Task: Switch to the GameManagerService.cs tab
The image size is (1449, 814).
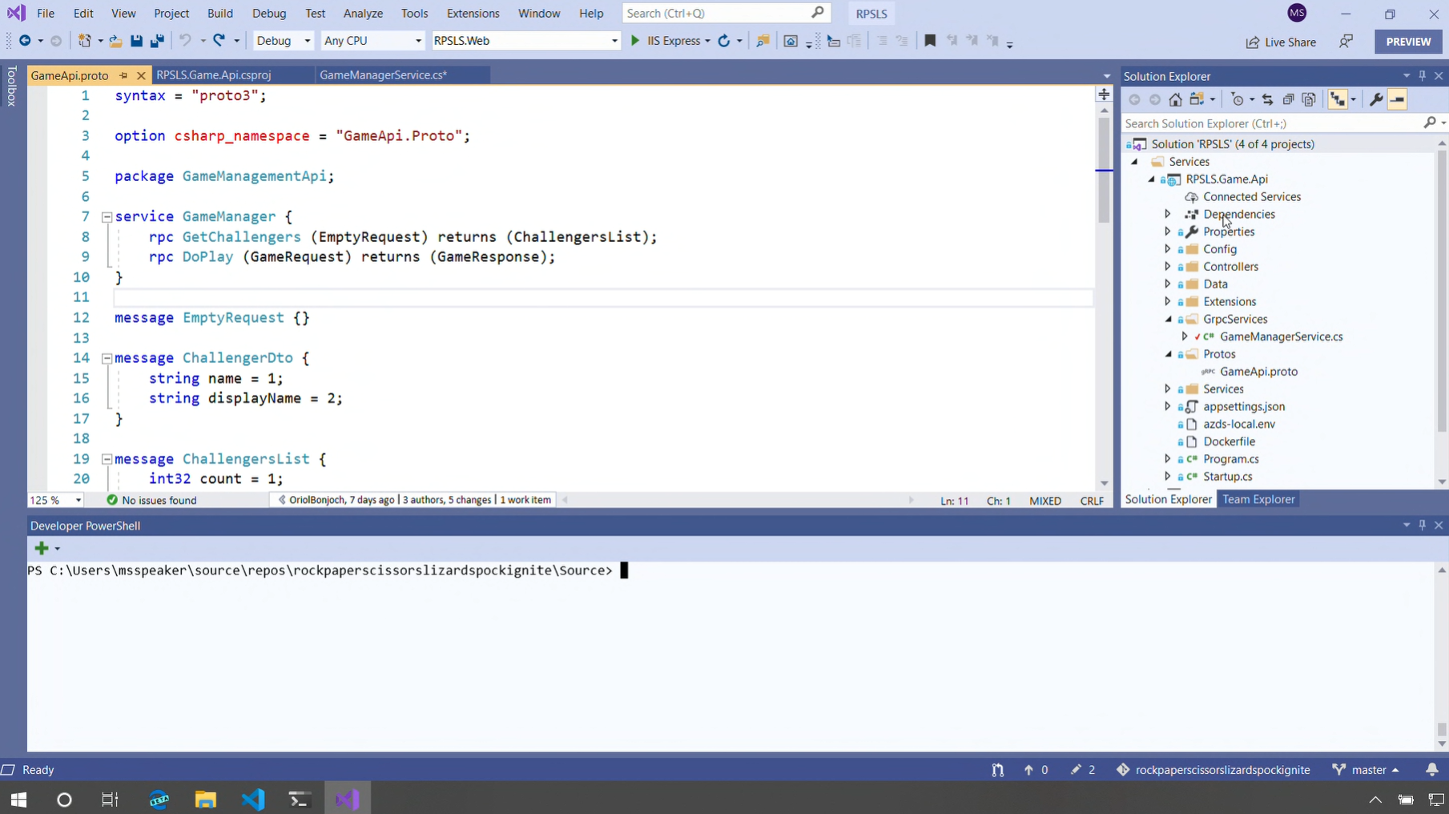Action: [383, 75]
